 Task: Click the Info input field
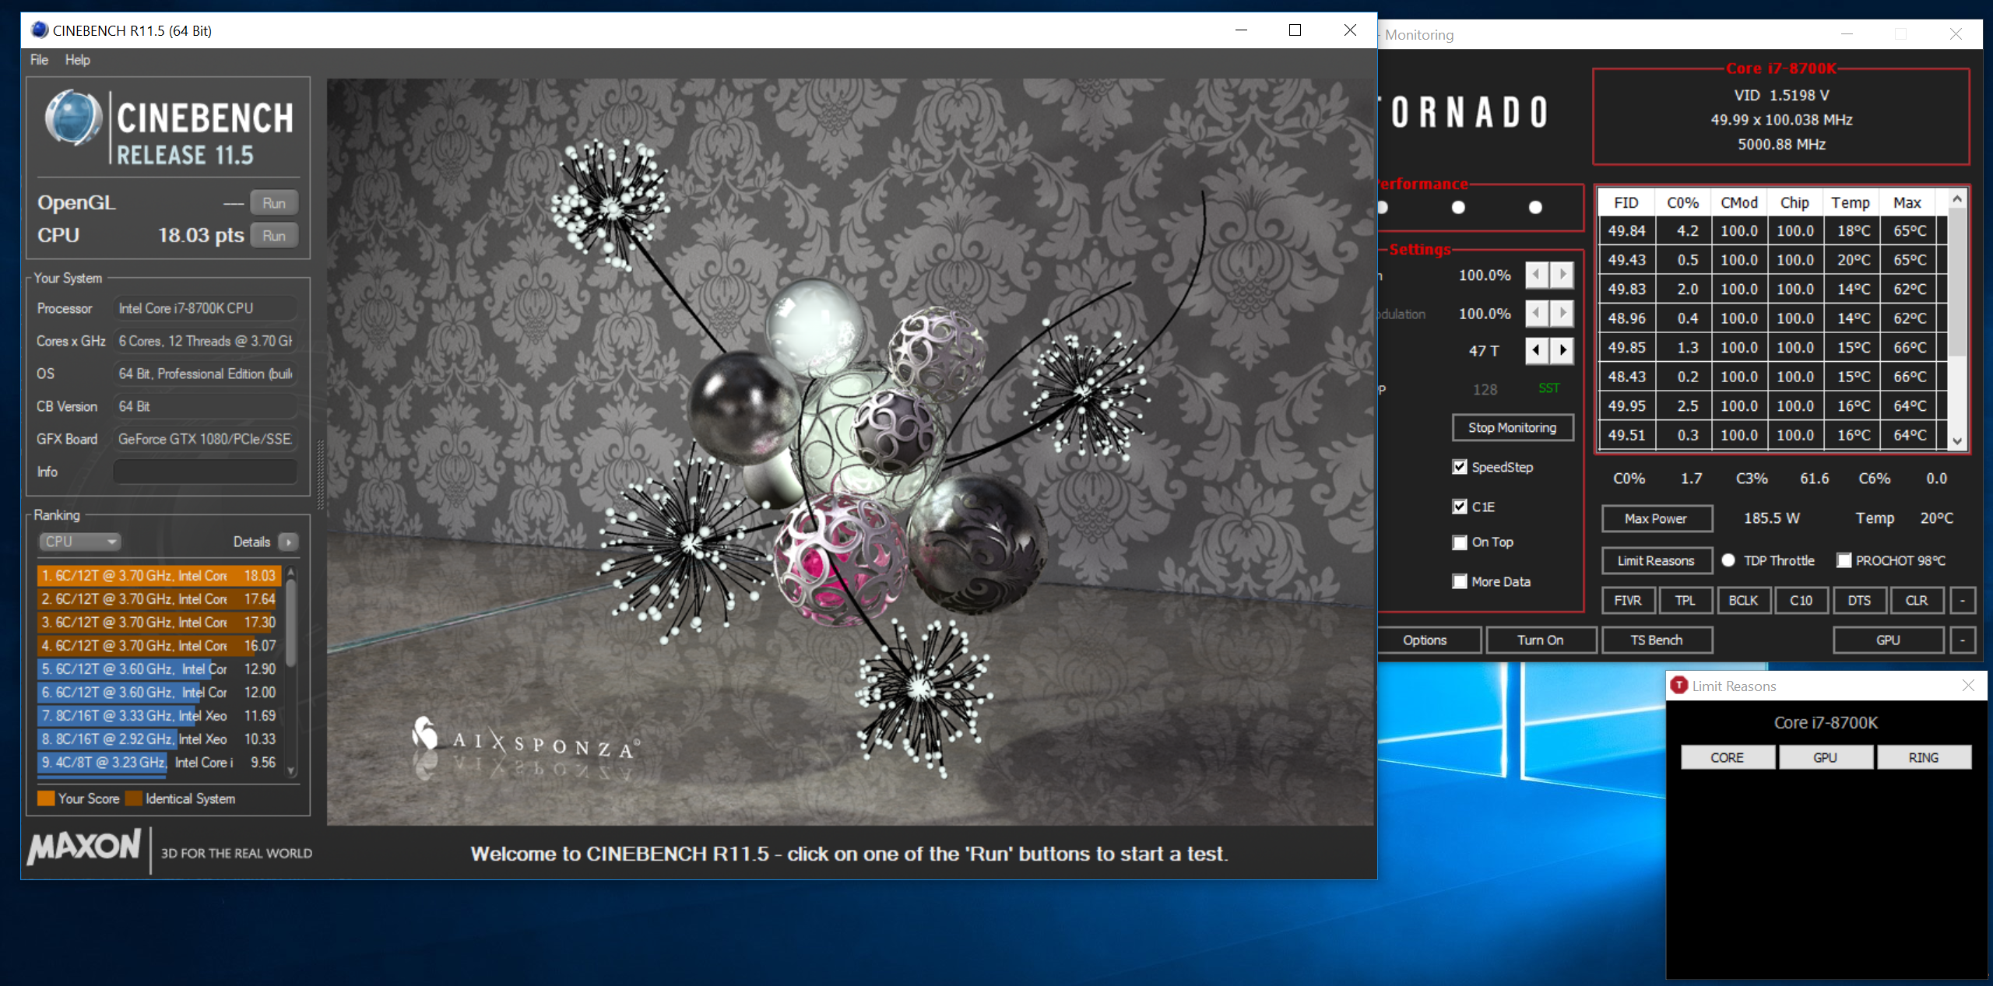pos(206,472)
